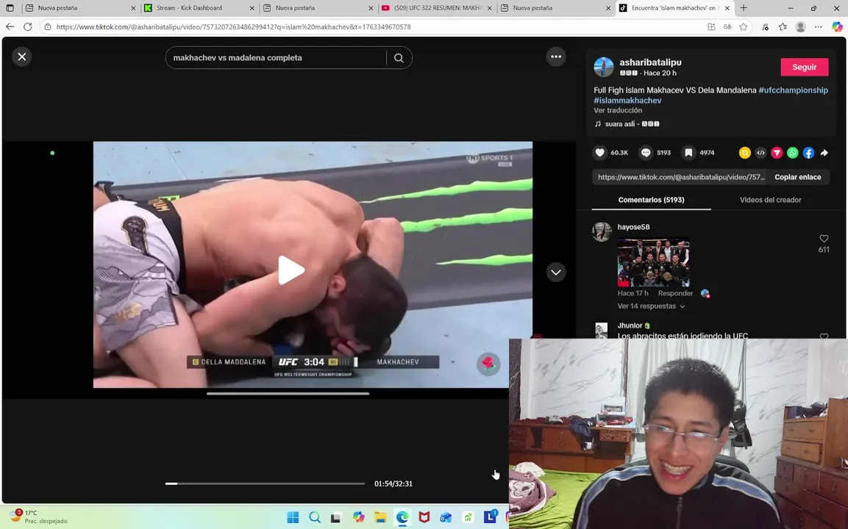Open asharibatalipu profile avatar
Screen dimensions: 848x529
point(604,67)
